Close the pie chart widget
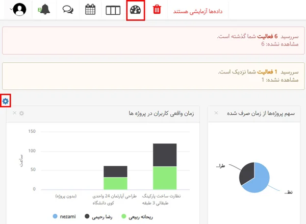306x224 pixels. pyautogui.click(x=216, y=113)
